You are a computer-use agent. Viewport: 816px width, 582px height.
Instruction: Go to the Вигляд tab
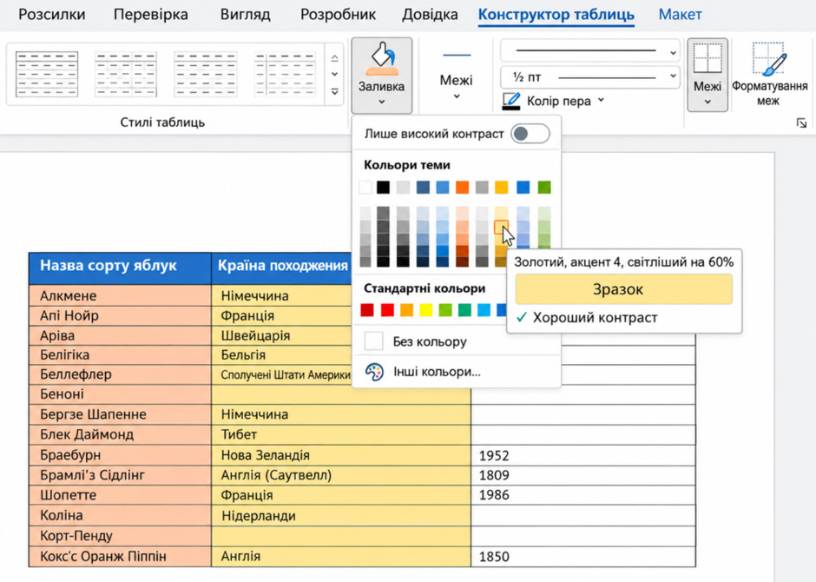[x=245, y=15]
